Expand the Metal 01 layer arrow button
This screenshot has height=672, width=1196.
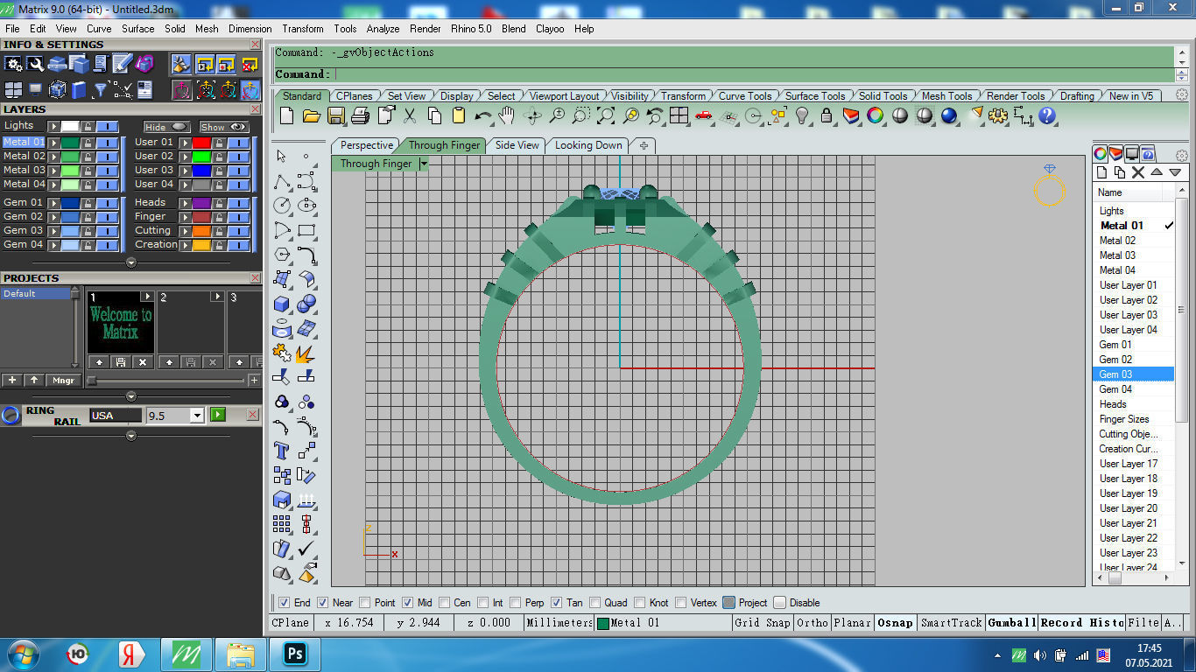tap(53, 143)
